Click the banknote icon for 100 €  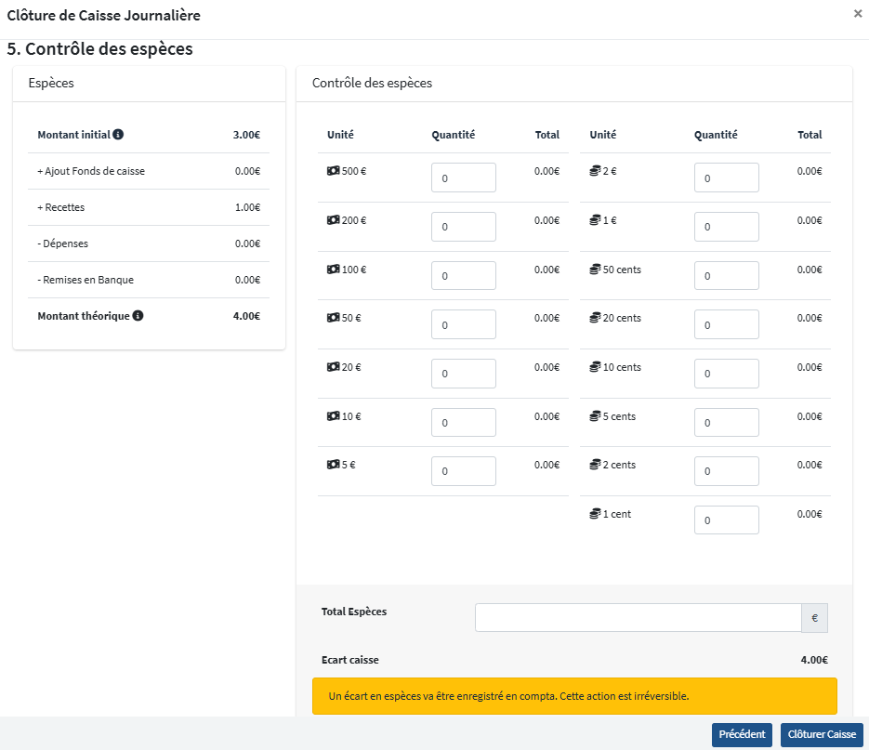pos(333,270)
